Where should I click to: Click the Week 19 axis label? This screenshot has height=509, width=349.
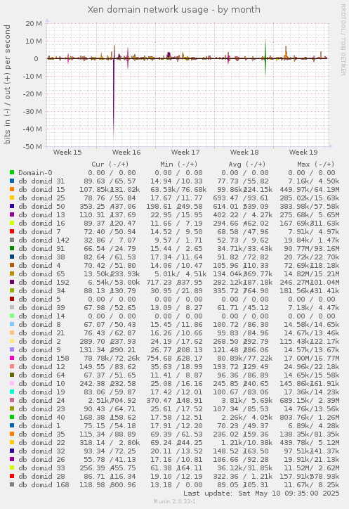(x=303, y=153)
